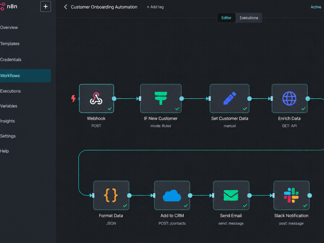324x243 pixels.
Task: Click the IF New Customer output connector
Action: tap(182, 98)
